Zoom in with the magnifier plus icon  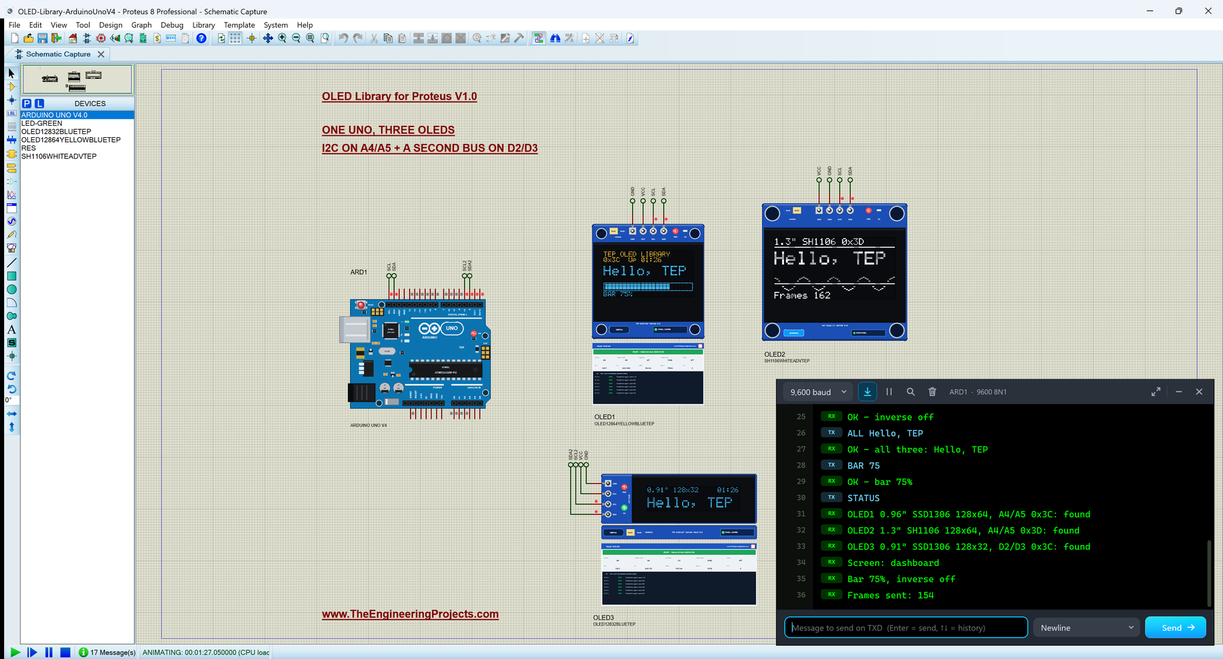point(282,39)
